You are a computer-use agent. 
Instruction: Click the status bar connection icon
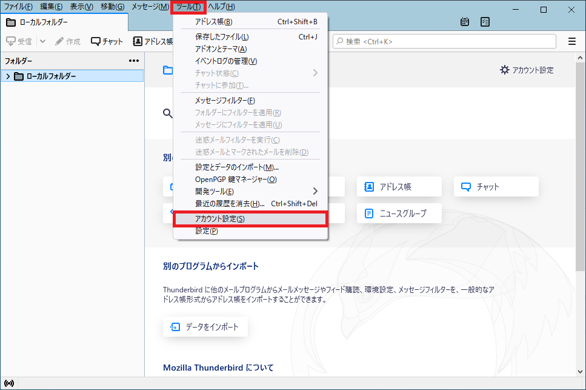click(x=9, y=383)
